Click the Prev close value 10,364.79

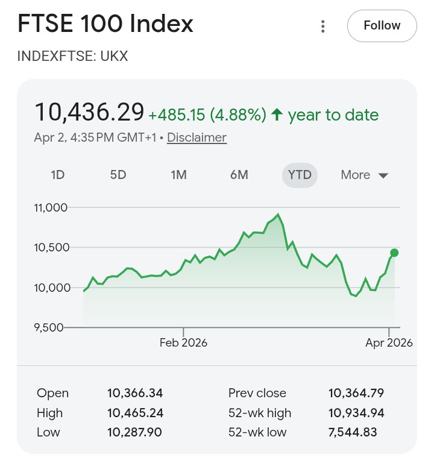[356, 393]
